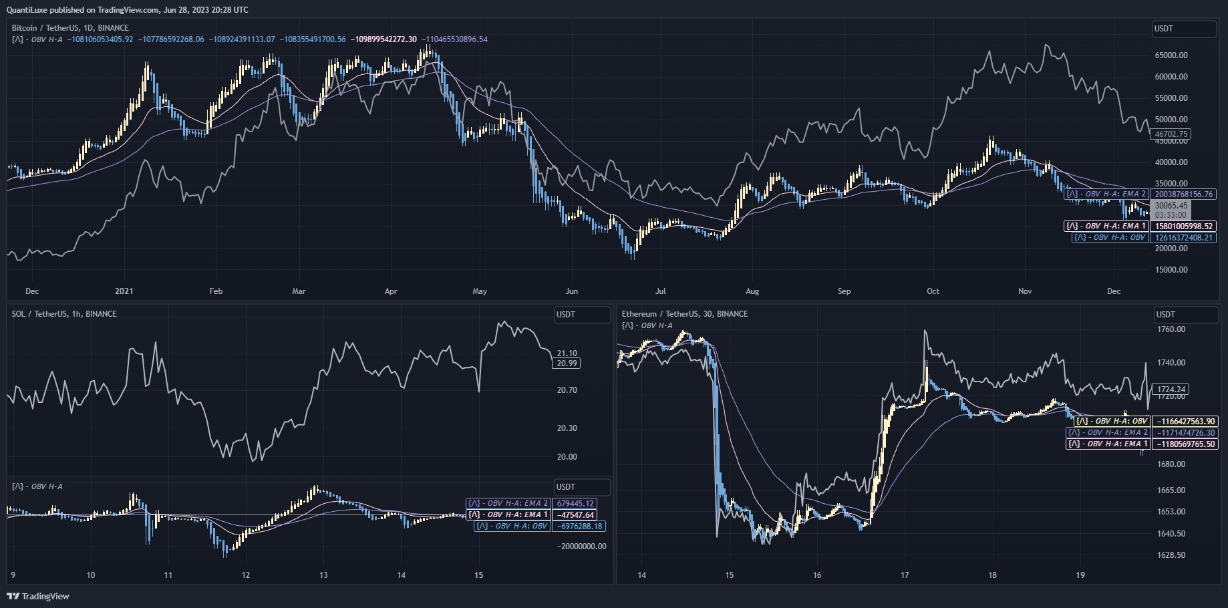Click the SOL / TetherUS, 1h, BINANCE title
This screenshot has height=608, width=1228.
click(64, 314)
